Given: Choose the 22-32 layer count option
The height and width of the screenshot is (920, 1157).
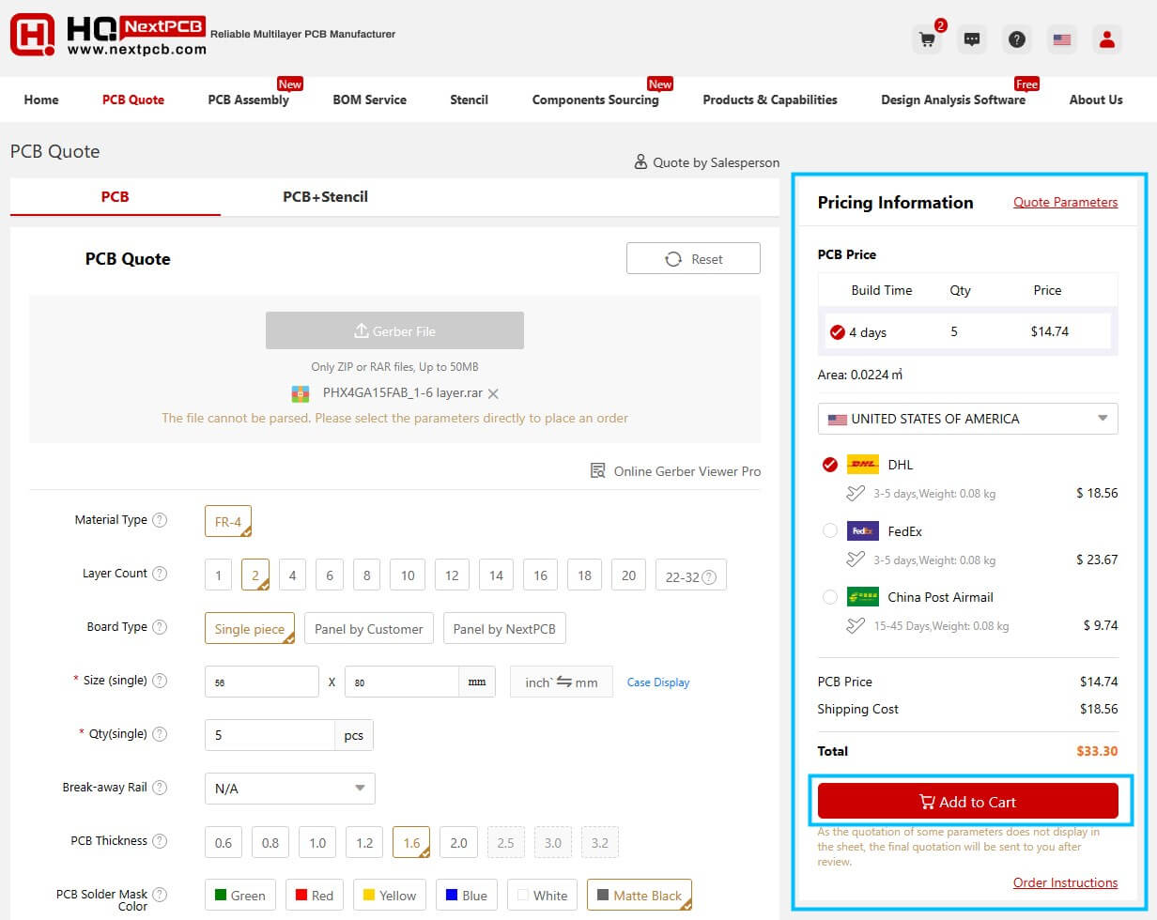Looking at the screenshot, I should point(690,576).
